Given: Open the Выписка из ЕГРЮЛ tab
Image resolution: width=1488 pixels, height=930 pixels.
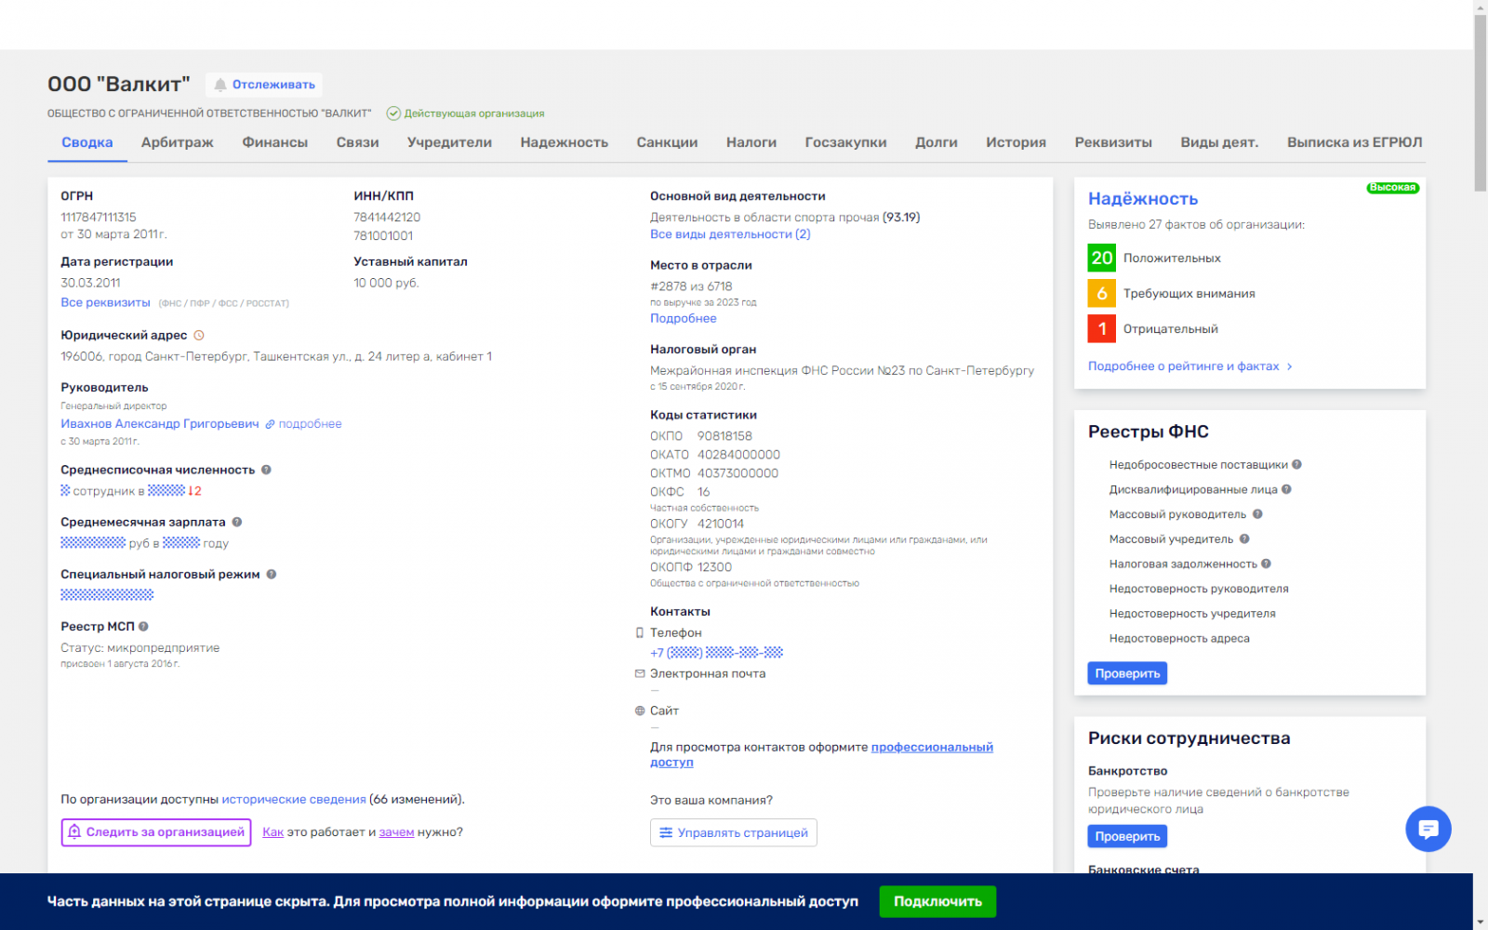Looking at the screenshot, I should [1354, 142].
